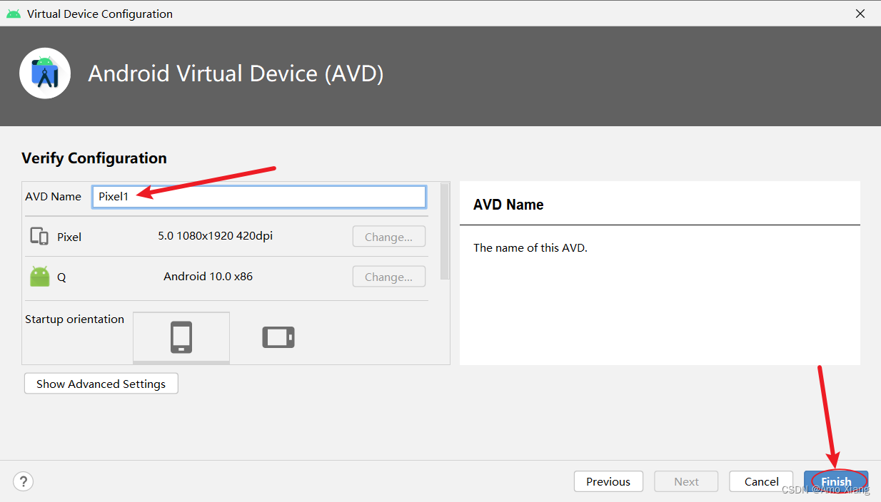
Task: Open help with the question mark icon
Action: pyautogui.click(x=24, y=481)
